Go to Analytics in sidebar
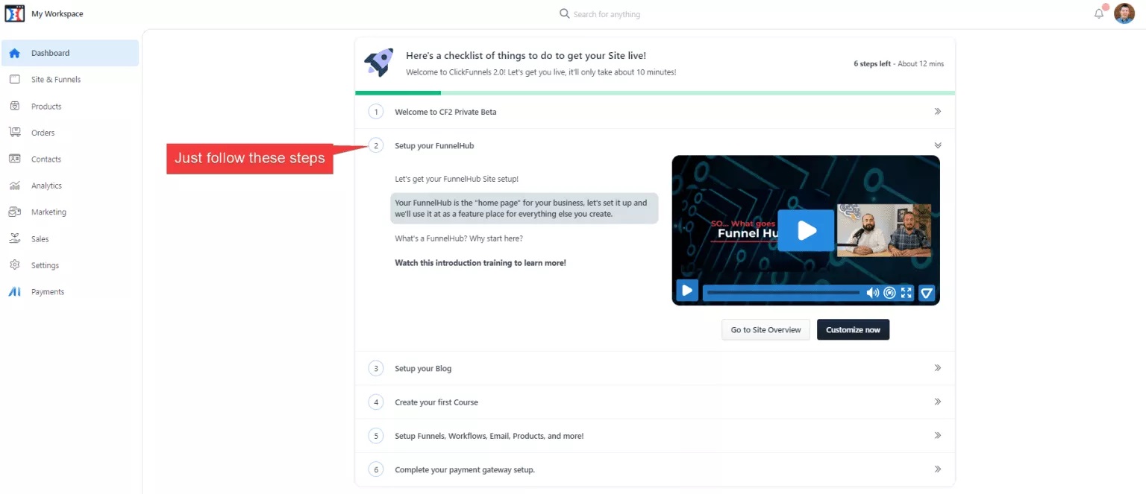 tap(46, 186)
